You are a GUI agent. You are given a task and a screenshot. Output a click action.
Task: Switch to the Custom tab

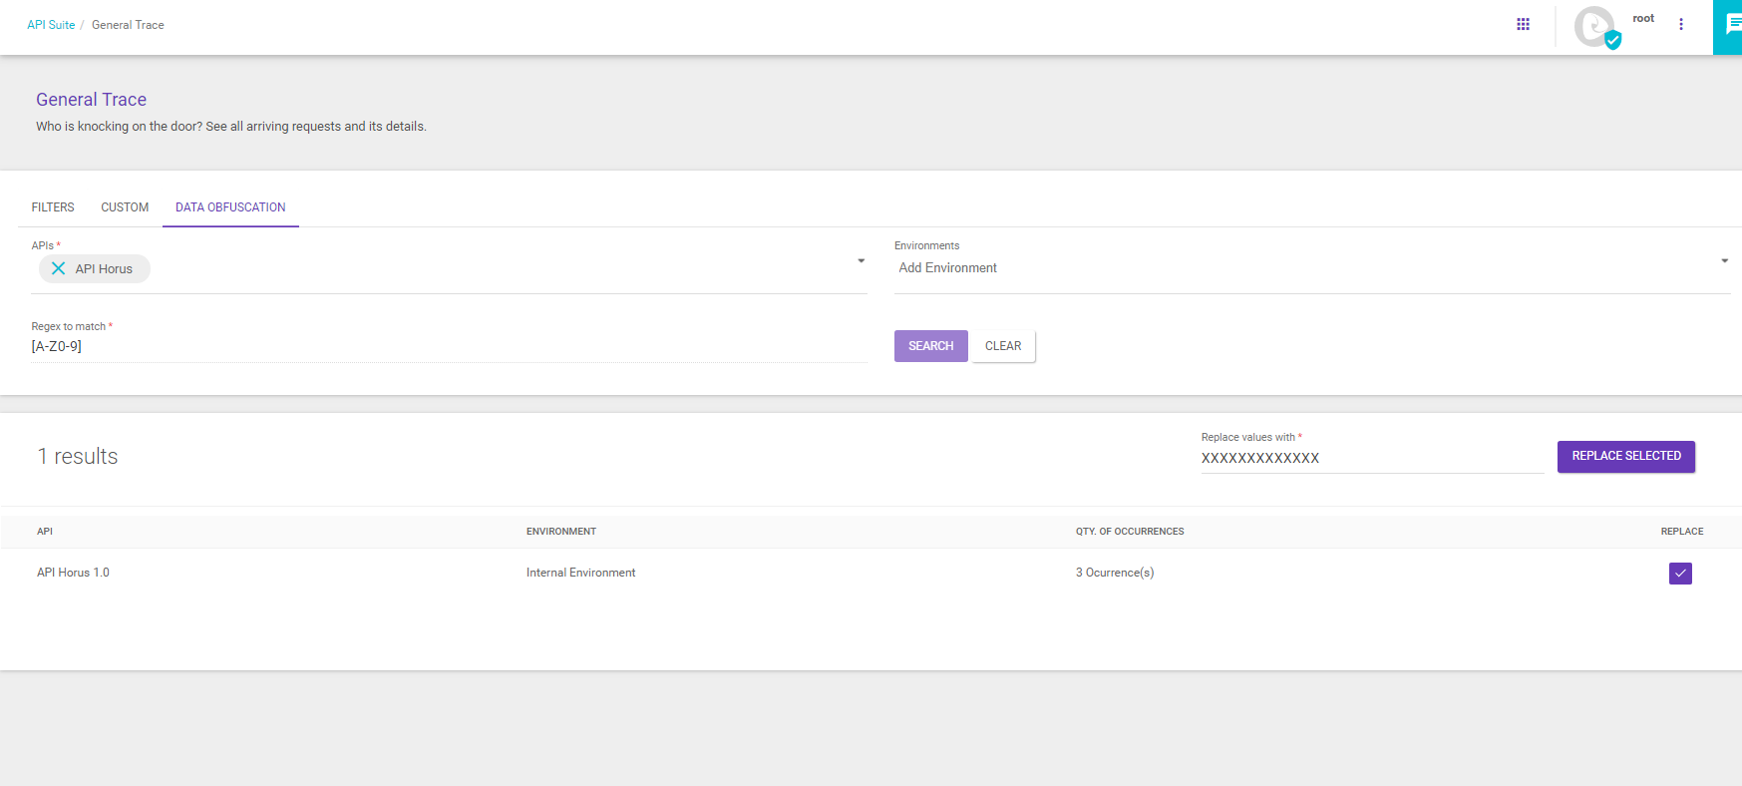(125, 207)
